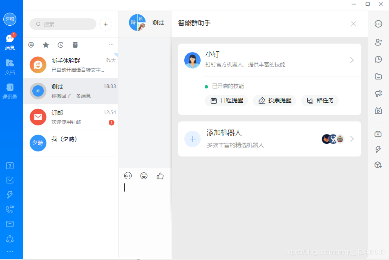Filter the conversation list by starred items

(x=46, y=45)
